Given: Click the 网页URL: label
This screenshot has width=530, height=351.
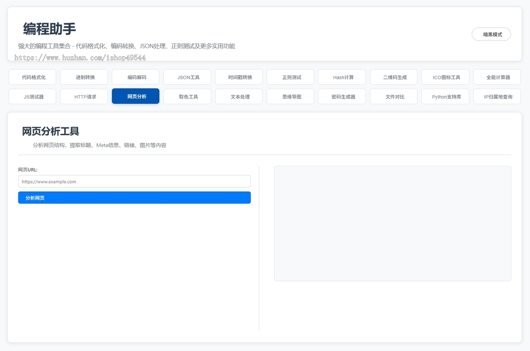Looking at the screenshot, I should (28, 169).
